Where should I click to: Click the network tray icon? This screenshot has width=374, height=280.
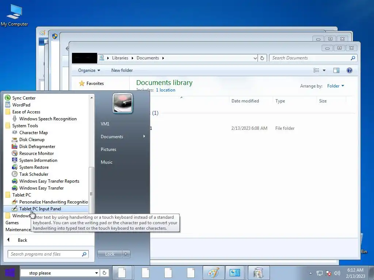click(x=319, y=273)
